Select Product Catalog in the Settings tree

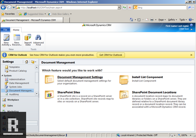coord(18,71)
